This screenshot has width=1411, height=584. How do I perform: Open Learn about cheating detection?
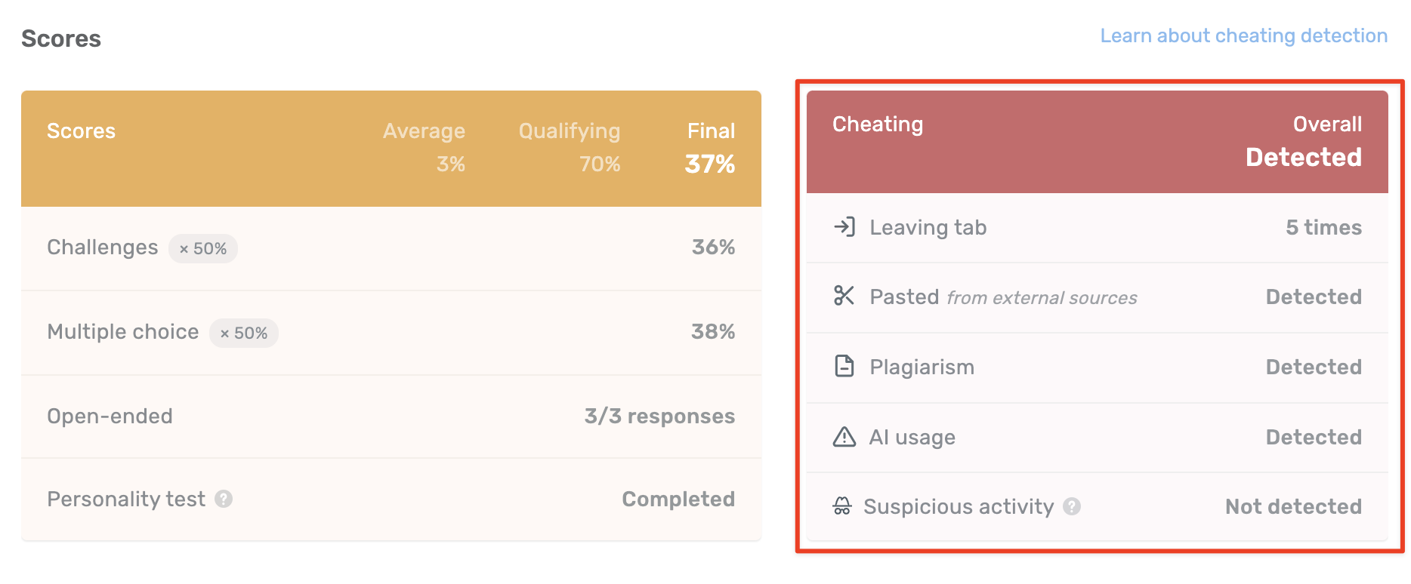click(x=1244, y=35)
